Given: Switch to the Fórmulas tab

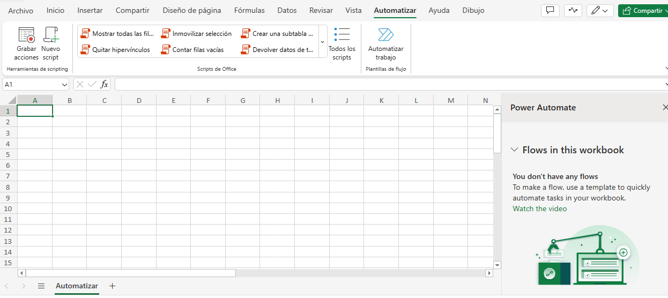Looking at the screenshot, I should [249, 11].
